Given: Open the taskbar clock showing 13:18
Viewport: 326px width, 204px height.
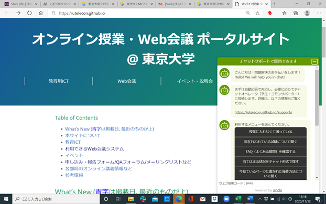Looking at the screenshot, I should [x=302, y=199].
